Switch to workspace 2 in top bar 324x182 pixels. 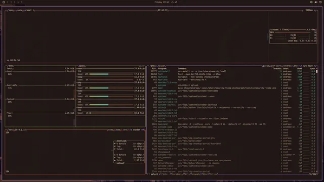[11, 2]
